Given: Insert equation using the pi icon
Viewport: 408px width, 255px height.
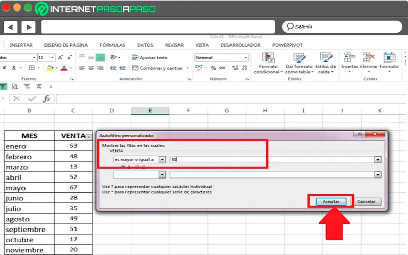Looking at the screenshot, I should [x=39, y=86].
